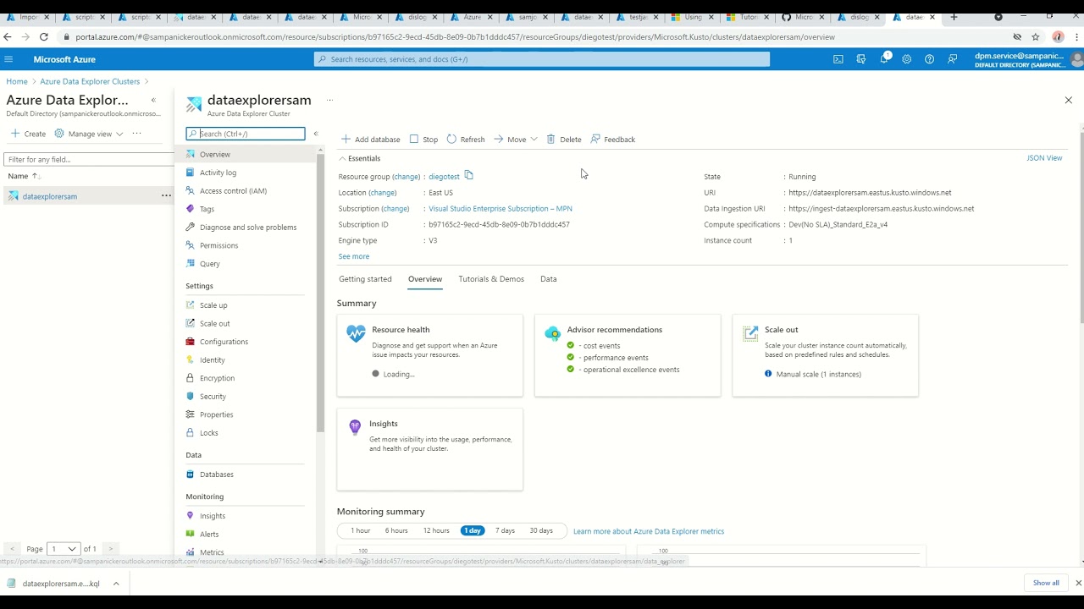Open the Azure portal hamburger menu
This screenshot has width=1084, height=609.
pyautogui.click(x=8, y=59)
